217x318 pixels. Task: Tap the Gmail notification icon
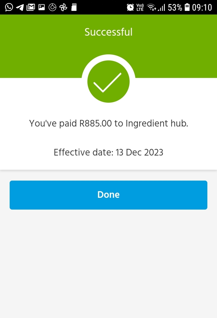[x=31, y=7]
